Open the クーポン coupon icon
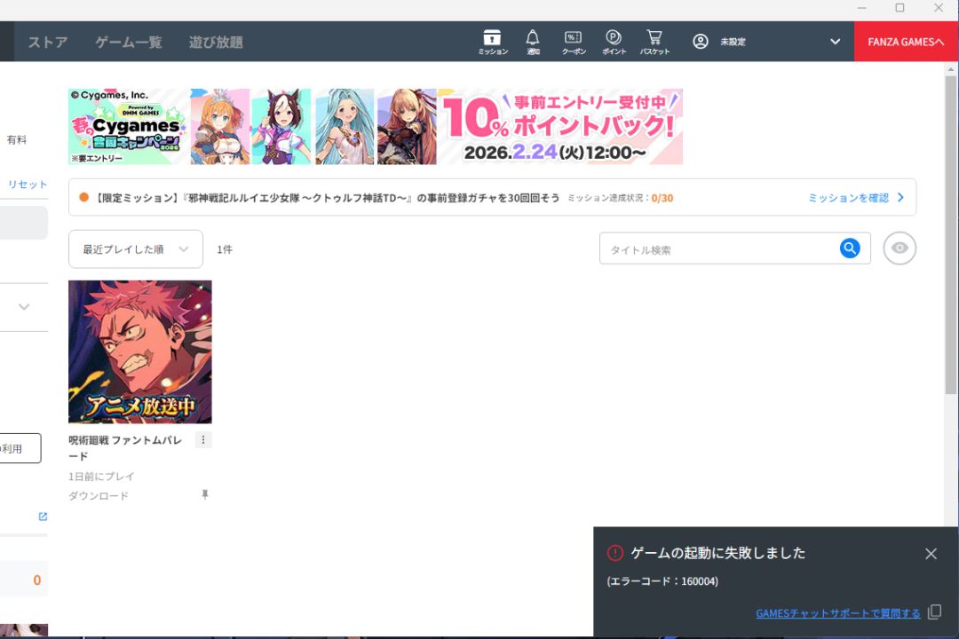The width and height of the screenshot is (959, 639). point(574,42)
